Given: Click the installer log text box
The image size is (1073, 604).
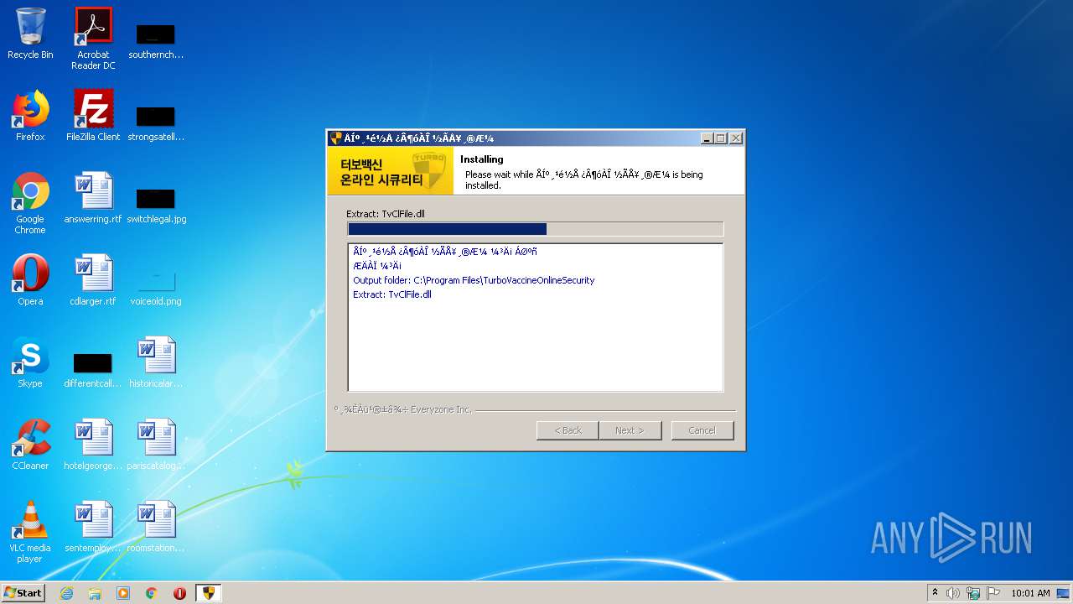Looking at the screenshot, I should coord(535,317).
